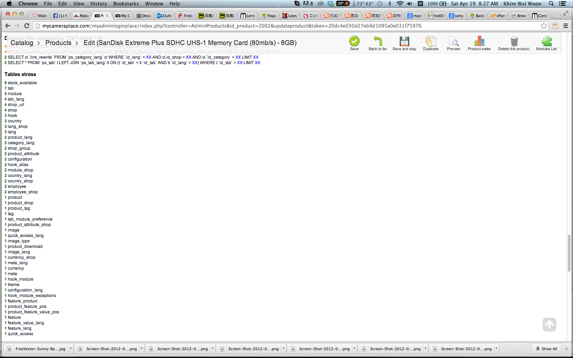This screenshot has height=358, width=573.
Task: Click the Khim Wai Woon user name
Action: pos(522,4)
